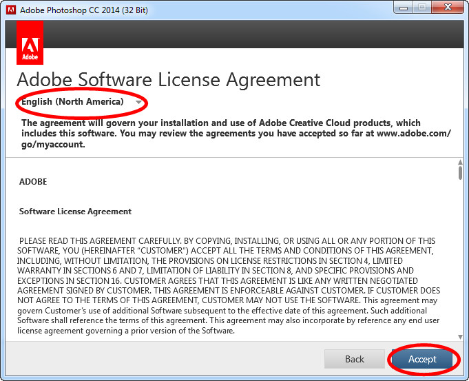Click the 'ADOBE' heading in the license text

point(33,182)
